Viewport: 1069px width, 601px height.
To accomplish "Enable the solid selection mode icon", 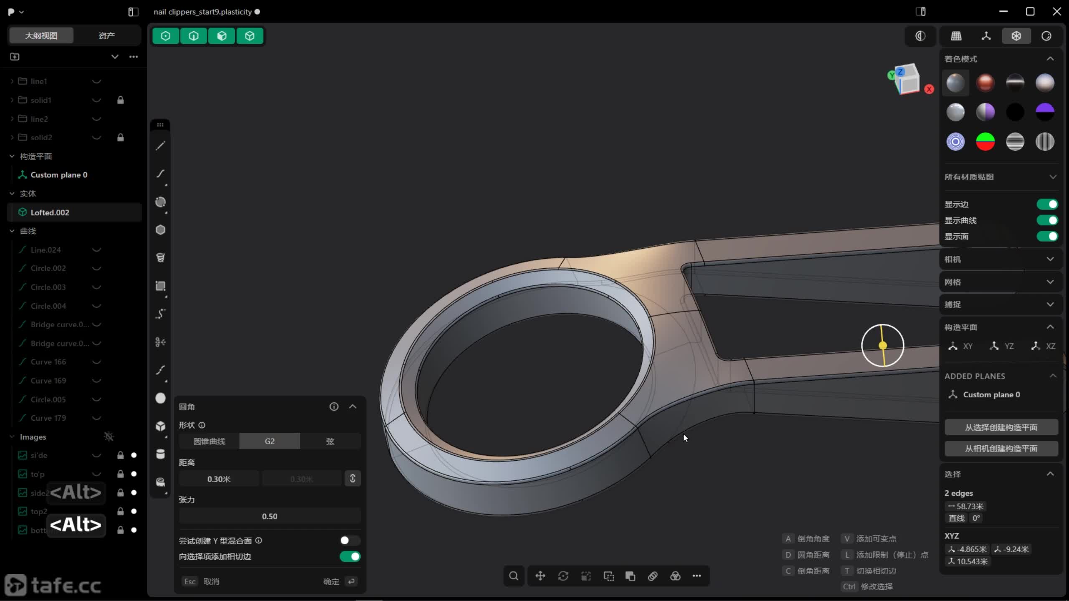I will 250,36.
